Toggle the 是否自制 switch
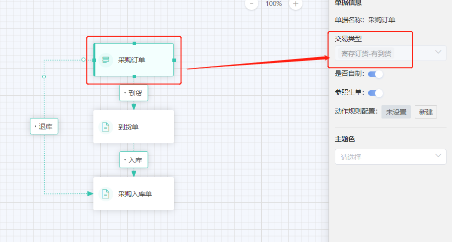Image resolution: width=452 pixels, height=242 pixels. (x=376, y=74)
